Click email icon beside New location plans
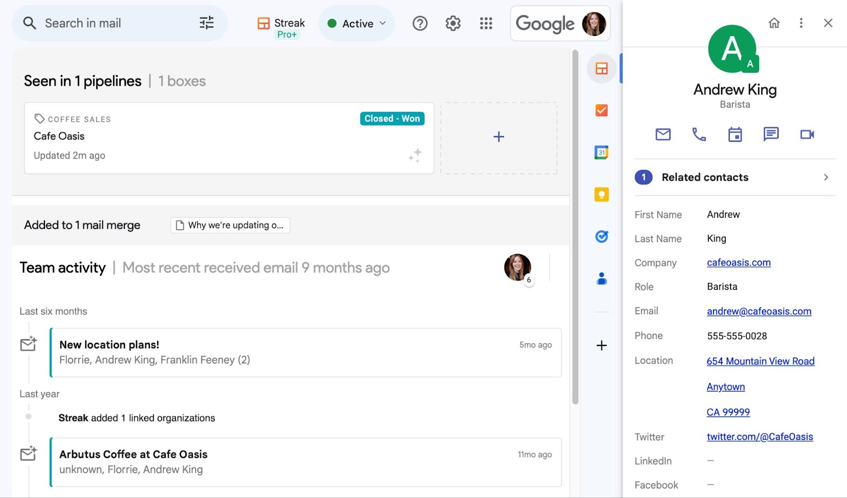 coord(29,344)
